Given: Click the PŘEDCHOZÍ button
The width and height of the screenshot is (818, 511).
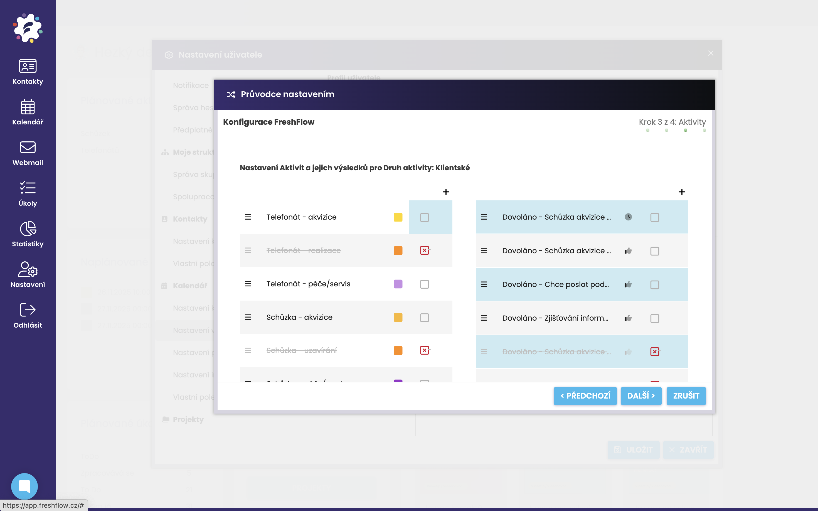Looking at the screenshot, I should click(585, 396).
